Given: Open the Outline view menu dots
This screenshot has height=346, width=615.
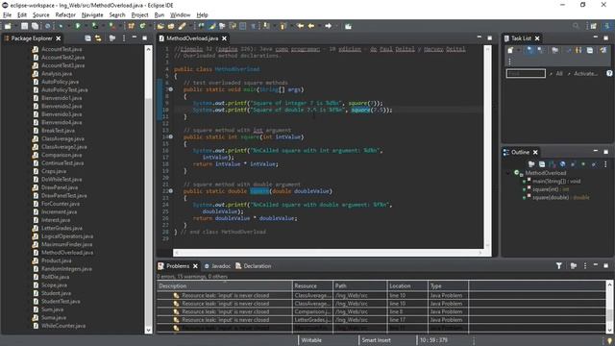Looking at the screenshot, I should (605, 164).
